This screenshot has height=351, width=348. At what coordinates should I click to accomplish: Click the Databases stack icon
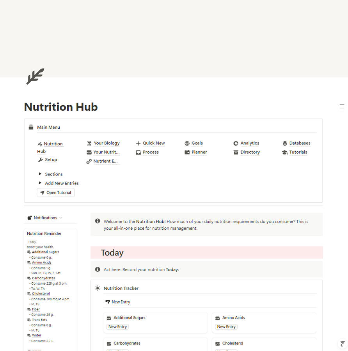285,143
